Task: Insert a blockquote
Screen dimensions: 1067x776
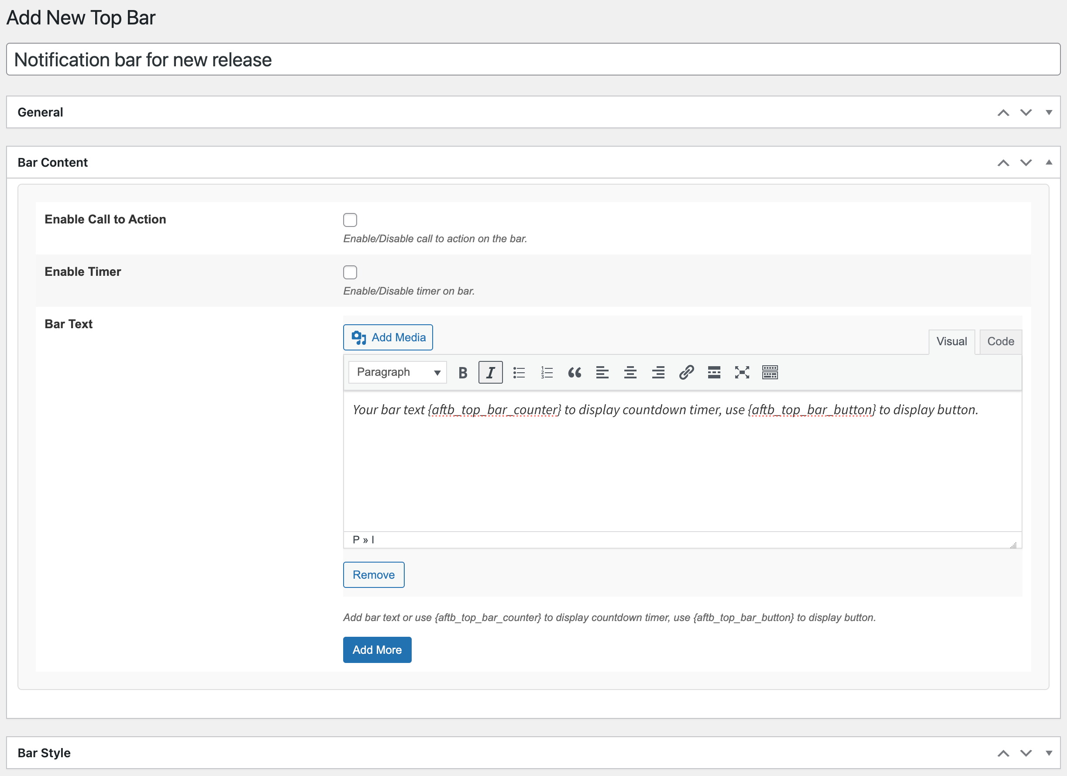Action: [575, 372]
